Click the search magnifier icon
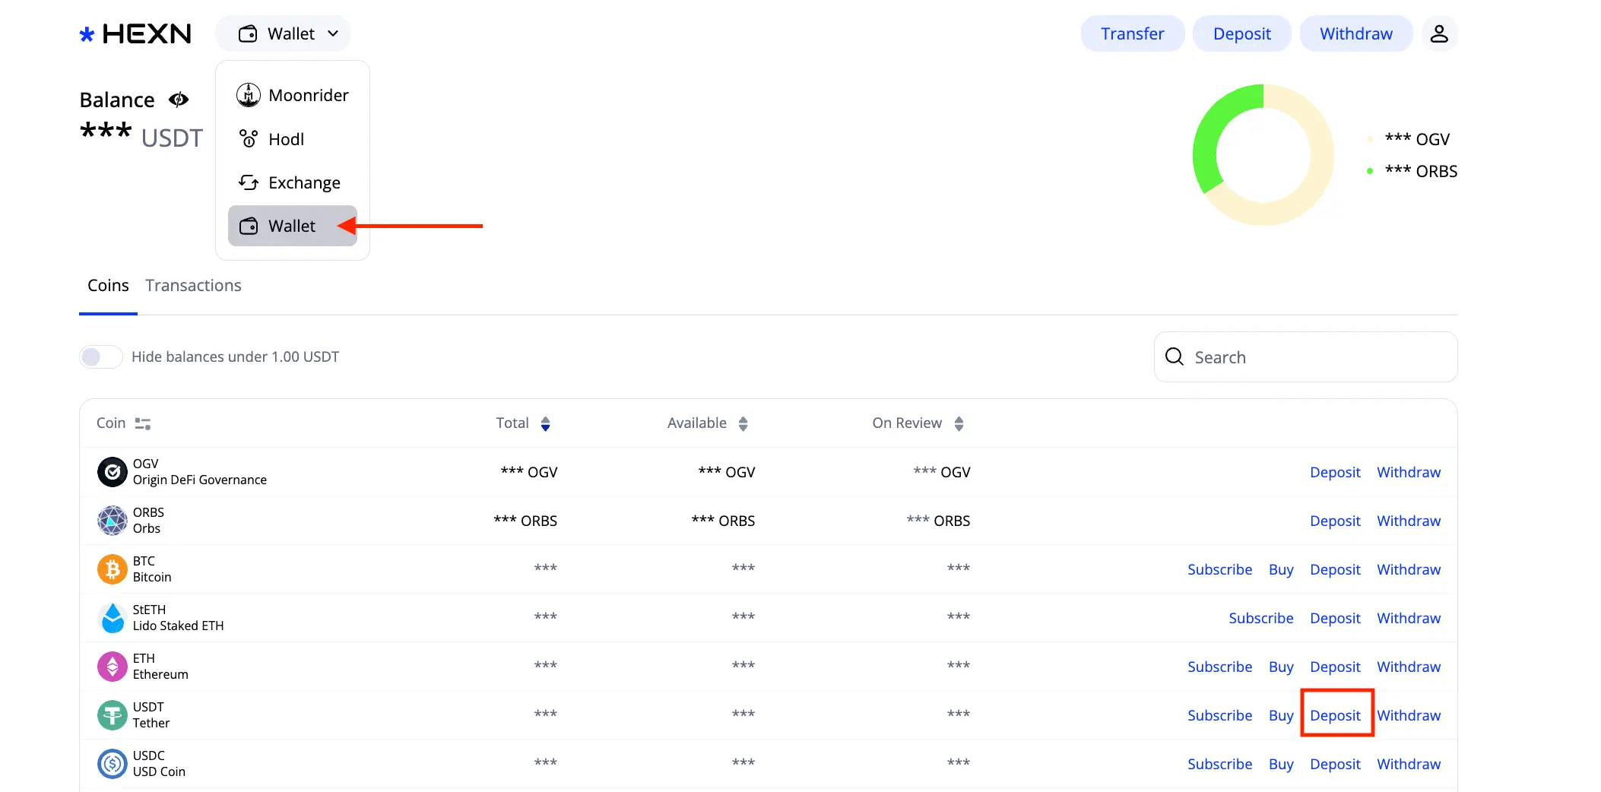The height and width of the screenshot is (792, 1601). (1175, 356)
